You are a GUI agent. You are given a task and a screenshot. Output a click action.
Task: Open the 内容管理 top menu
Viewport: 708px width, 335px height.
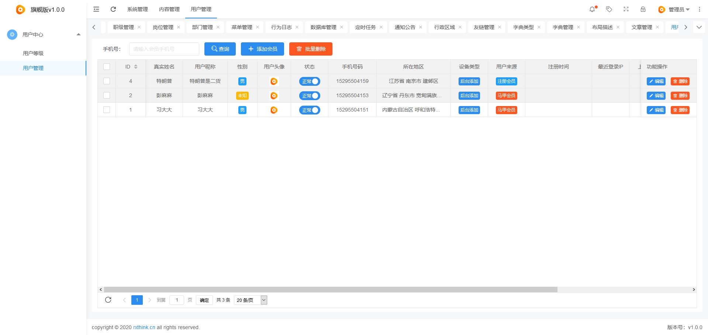click(169, 9)
